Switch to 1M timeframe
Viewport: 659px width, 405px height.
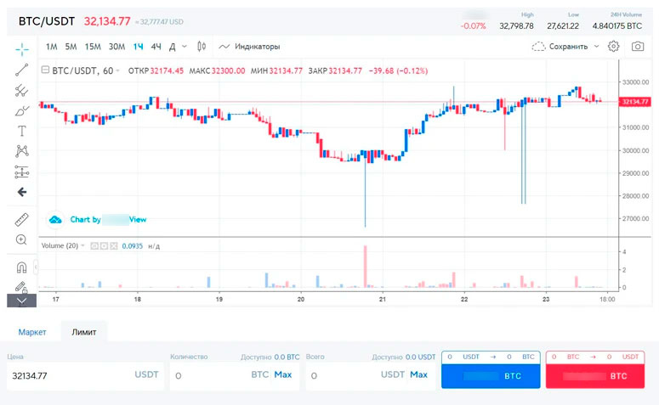(x=52, y=47)
